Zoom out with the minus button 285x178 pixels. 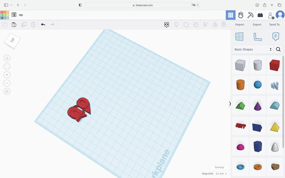point(7,83)
